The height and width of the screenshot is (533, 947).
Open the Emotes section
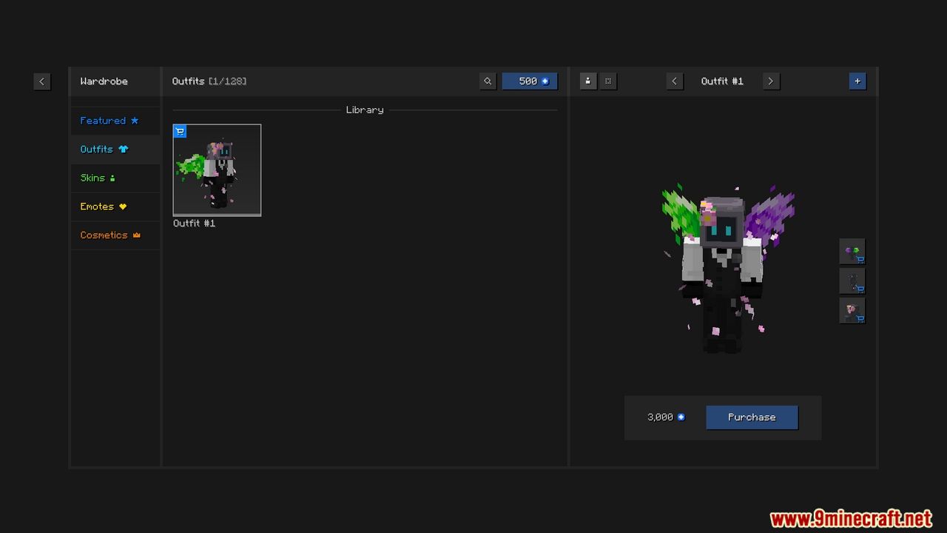click(115, 207)
